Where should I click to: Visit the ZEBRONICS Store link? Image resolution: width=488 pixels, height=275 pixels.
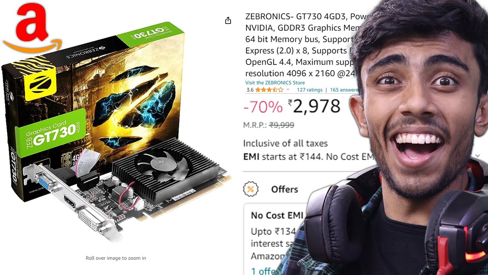pos(275,82)
